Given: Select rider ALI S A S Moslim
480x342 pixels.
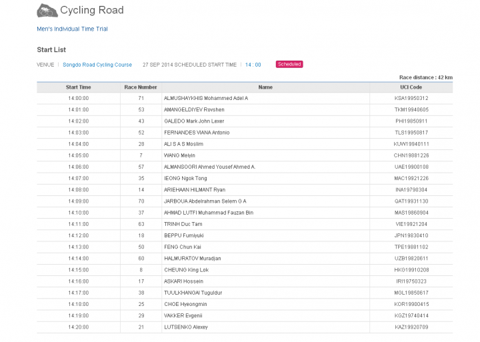Looking at the screenshot, I should pos(184,144).
